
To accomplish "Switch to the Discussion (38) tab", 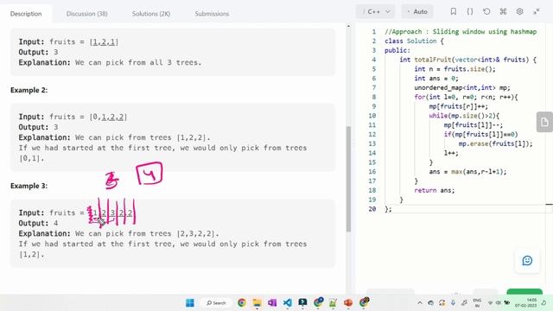I will coord(86,14).
